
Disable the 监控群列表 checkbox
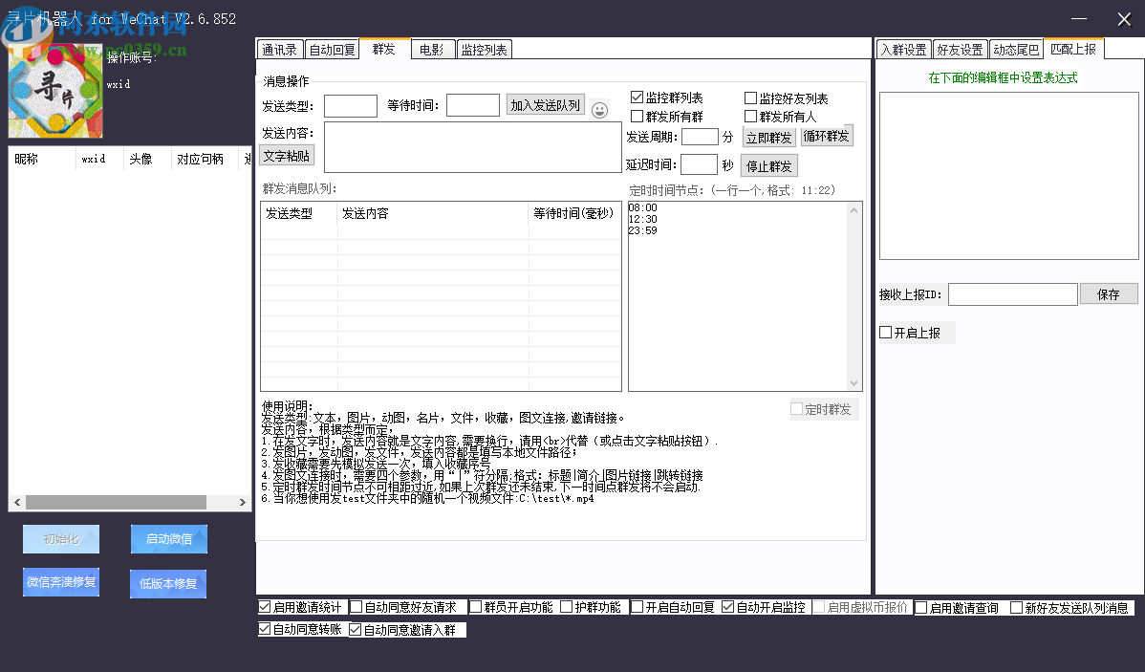pos(637,96)
